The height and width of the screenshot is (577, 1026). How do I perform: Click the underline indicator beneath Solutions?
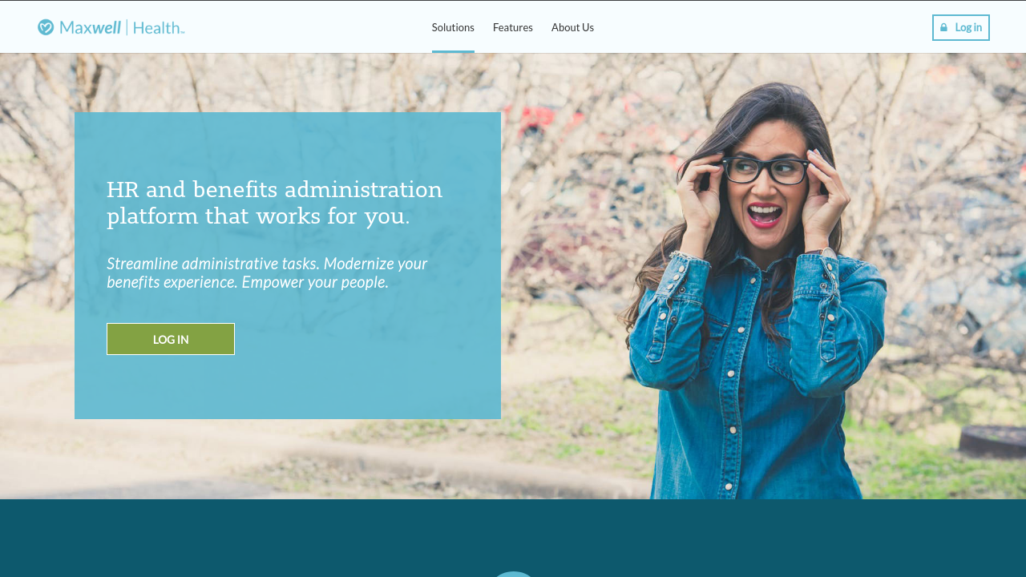[x=453, y=51]
